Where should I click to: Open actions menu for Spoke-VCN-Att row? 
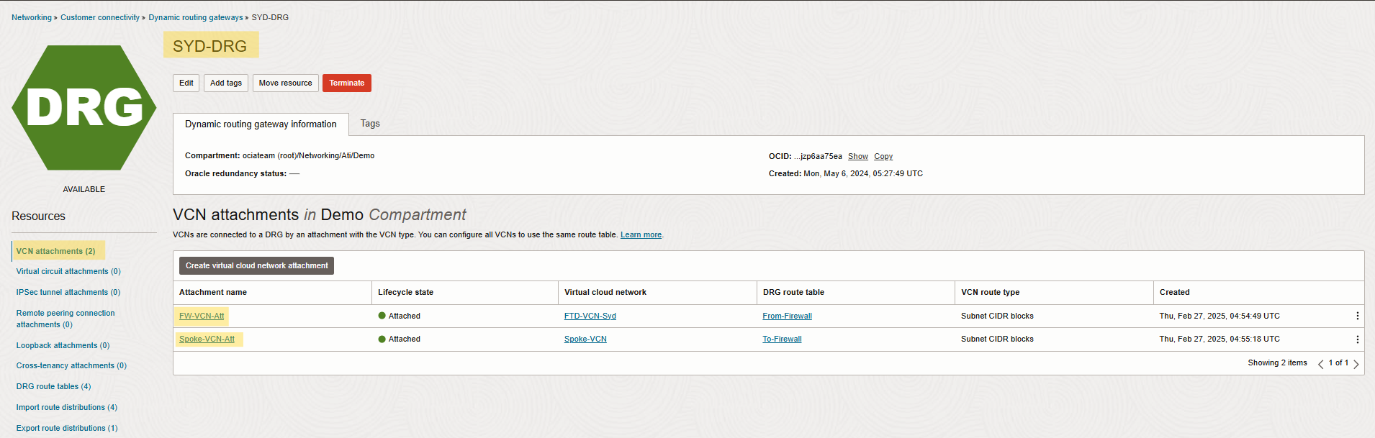[x=1357, y=339]
